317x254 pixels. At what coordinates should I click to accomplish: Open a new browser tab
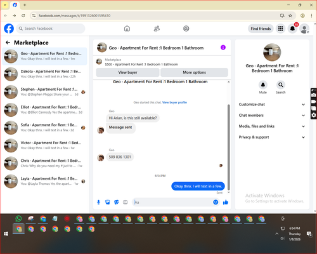[25, 5]
